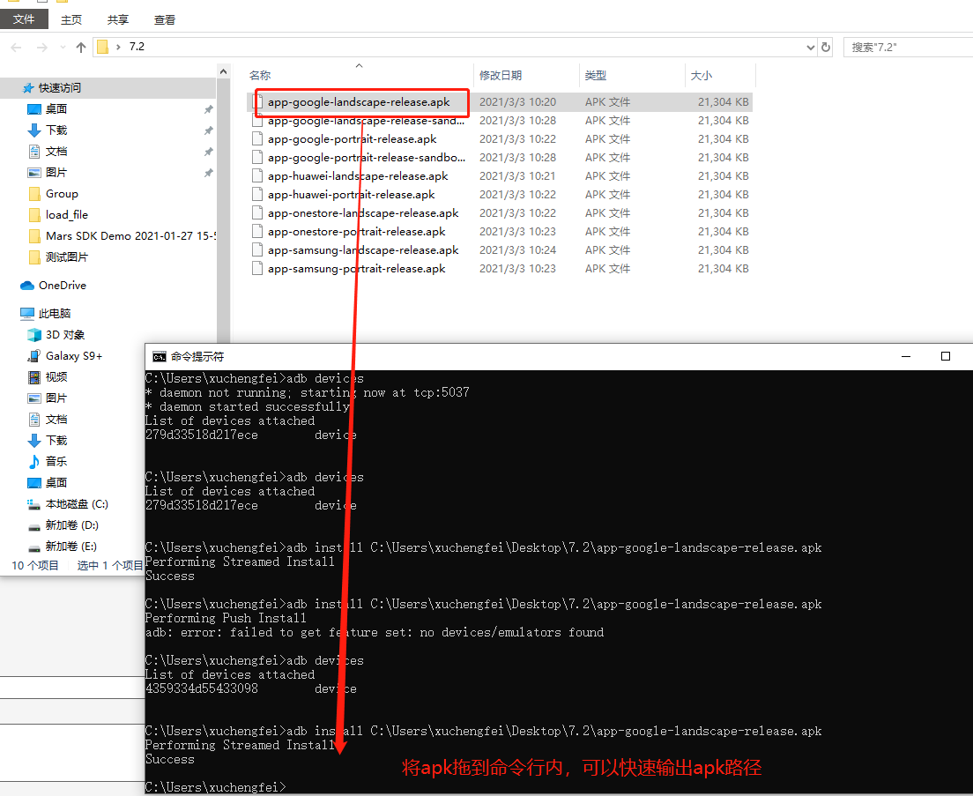Screen dimensions: 973x796
Task: Select app-google-landscape-release.apk file icon
Action: point(256,101)
